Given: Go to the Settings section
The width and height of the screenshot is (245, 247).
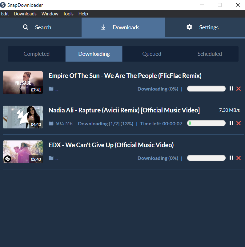Looking at the screenshot, I should [x=205, y=27].
